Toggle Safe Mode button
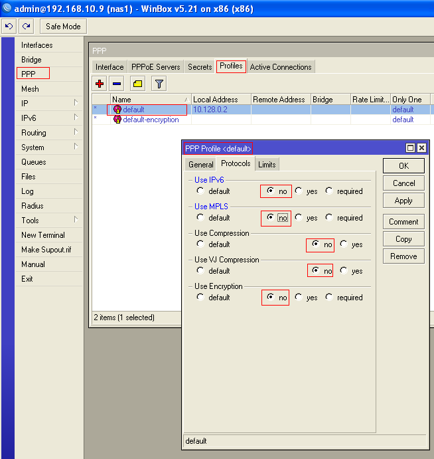Screen dimensions: 434x459 tap(63, 27)
